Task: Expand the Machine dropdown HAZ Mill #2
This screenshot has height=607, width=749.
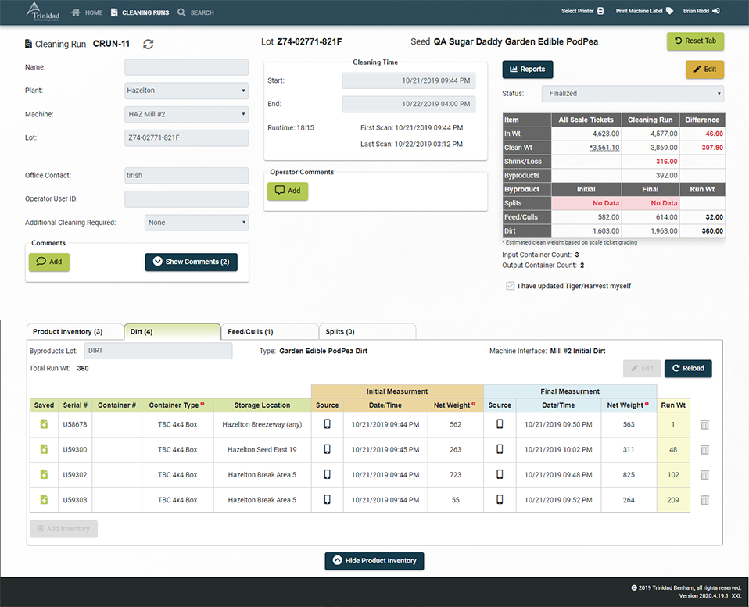Action: click(x=186, y=115)
